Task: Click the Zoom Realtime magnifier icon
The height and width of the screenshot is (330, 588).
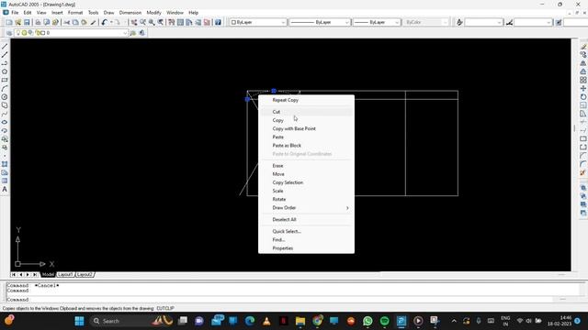Action: (143, 22)
